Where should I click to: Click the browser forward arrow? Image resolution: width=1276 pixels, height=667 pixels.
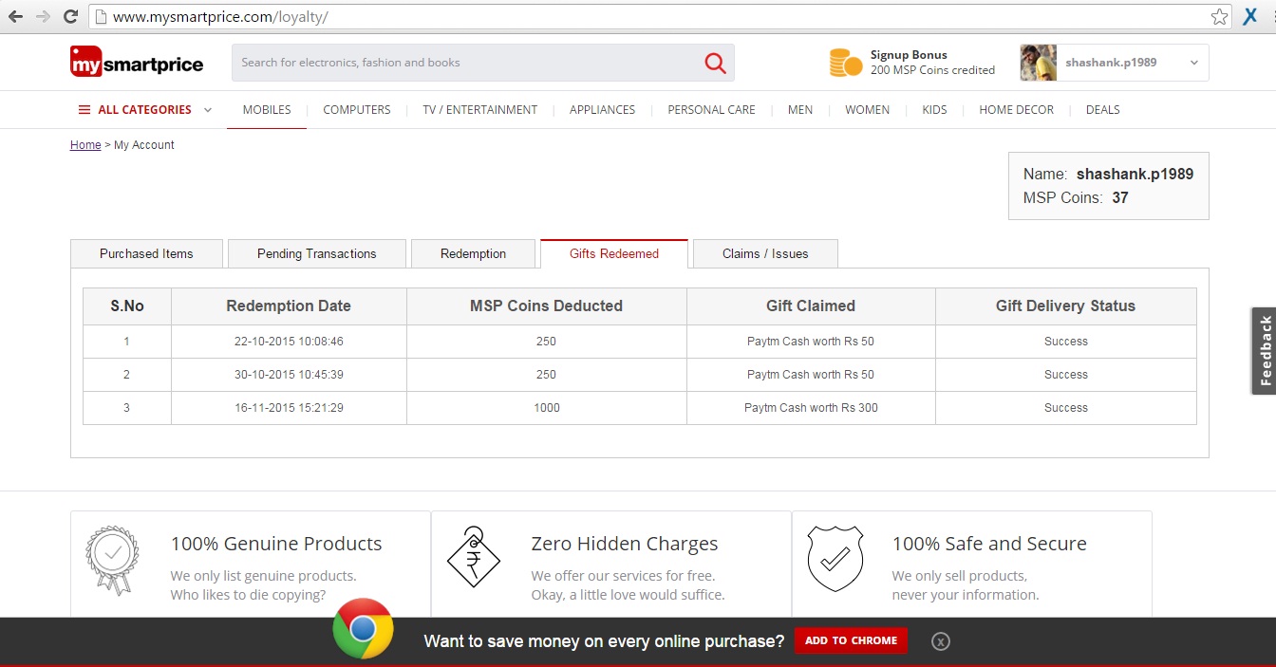(43, 16)
